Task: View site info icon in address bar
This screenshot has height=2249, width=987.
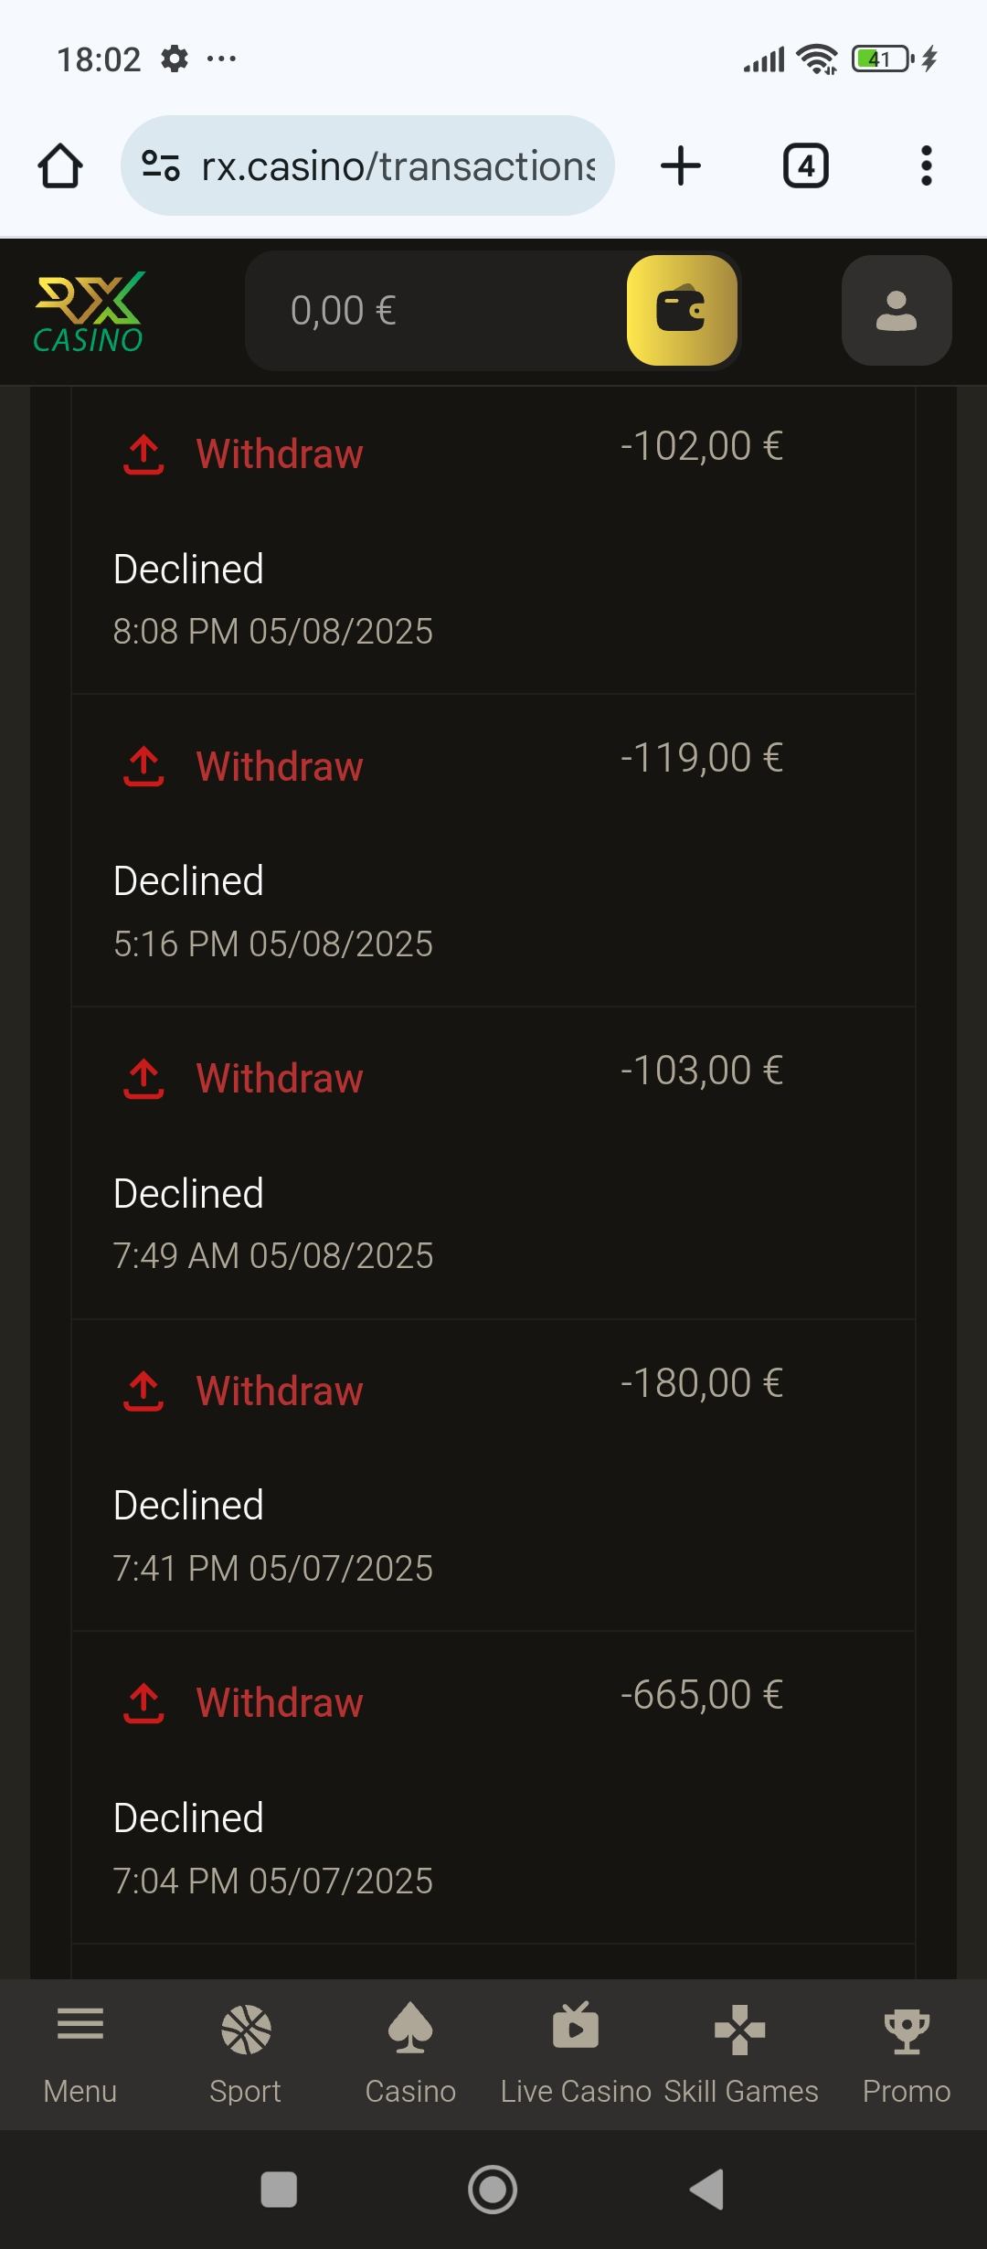Action: pyautogui.click(x=161, y=166)
